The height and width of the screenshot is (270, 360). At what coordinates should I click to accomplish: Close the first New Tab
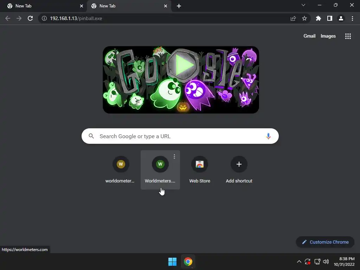82,6
